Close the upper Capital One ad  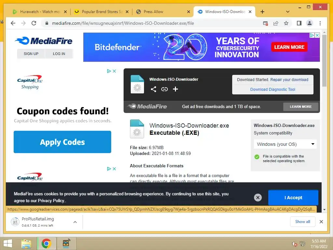(x=114, y=71)
